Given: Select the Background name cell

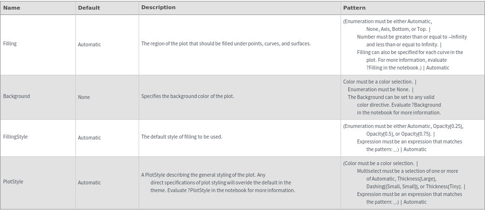Looking at the screenshot, I should pos(16,96).
